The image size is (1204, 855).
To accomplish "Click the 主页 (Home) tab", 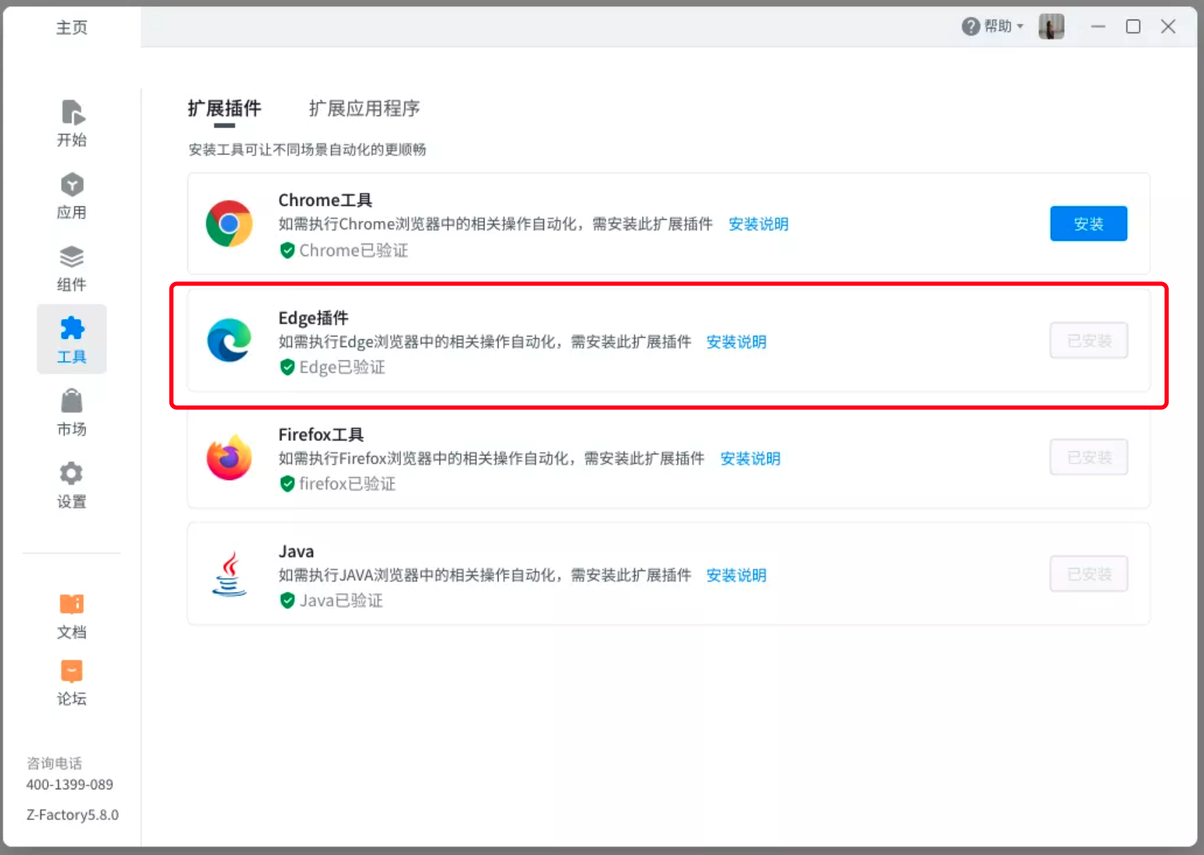I will [x=71, y=27].
